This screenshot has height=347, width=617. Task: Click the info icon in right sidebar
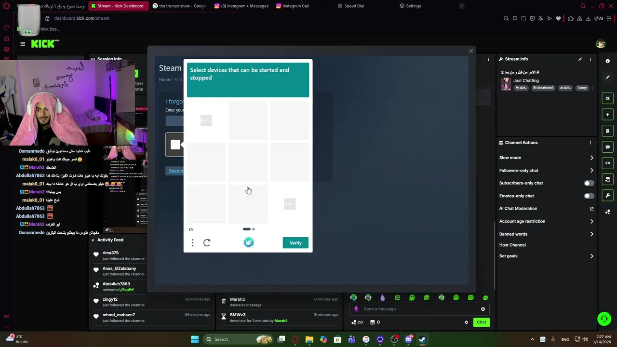pyautogui.click(x=608, y=61)
